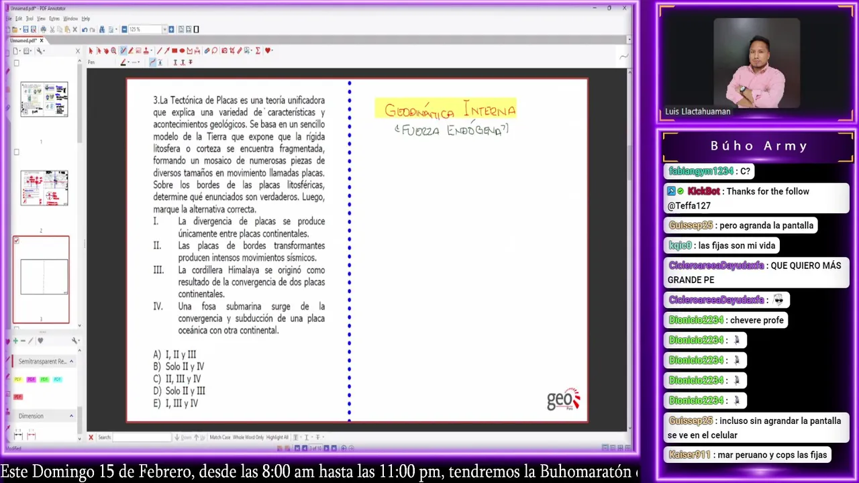Choose the arrow Select tool
This screenshot has width=859, height=483.
pos(91,51)
